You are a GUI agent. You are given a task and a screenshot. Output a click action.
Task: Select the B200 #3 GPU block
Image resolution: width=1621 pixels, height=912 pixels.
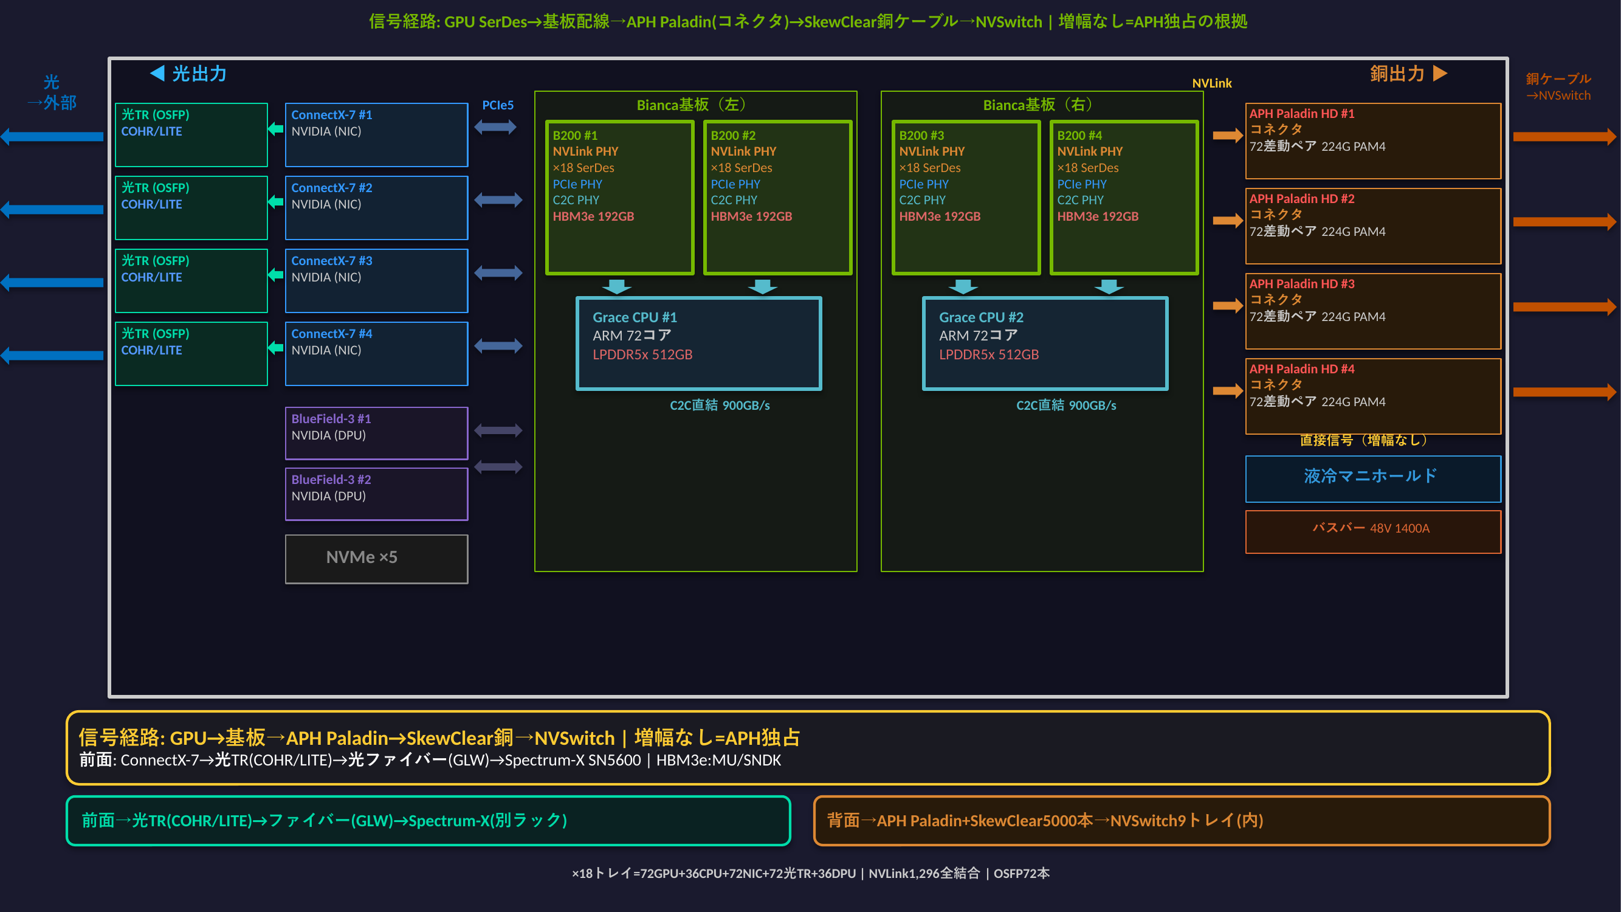tap(965, 198)
